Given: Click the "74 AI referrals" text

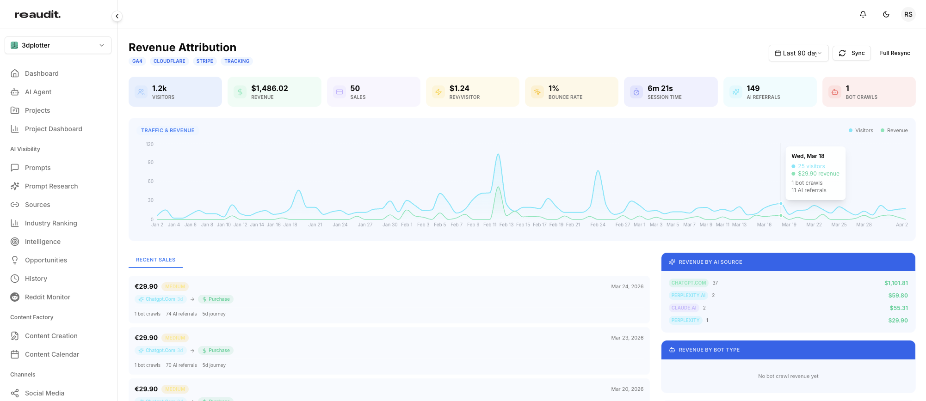Looking at the screenshot, I should point(181,314).
